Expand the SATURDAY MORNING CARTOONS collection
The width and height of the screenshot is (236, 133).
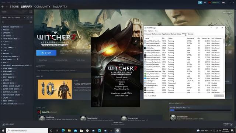[1, 65]
